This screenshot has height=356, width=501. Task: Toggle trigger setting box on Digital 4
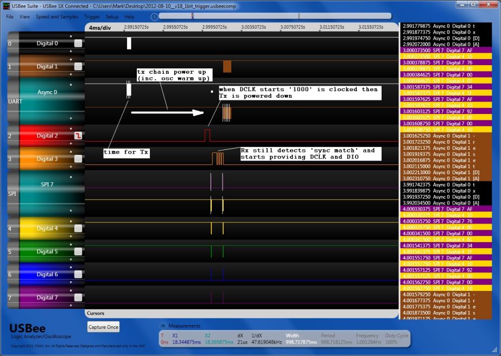(x=78, y=228)
